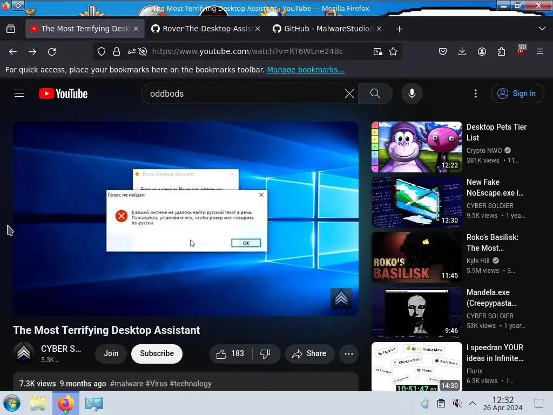Image resolution: width=553 pixels, height=415 pixels.
Task: Like the video with 183 likes
Action: coord(231,353)
